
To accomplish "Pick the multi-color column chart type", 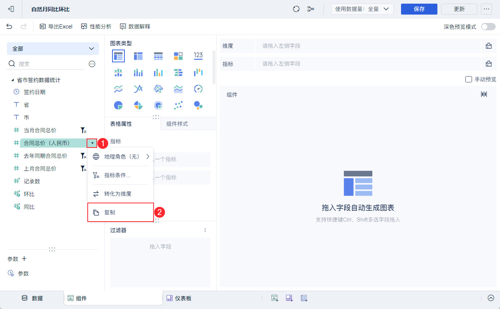I will (x=158, y=73).
